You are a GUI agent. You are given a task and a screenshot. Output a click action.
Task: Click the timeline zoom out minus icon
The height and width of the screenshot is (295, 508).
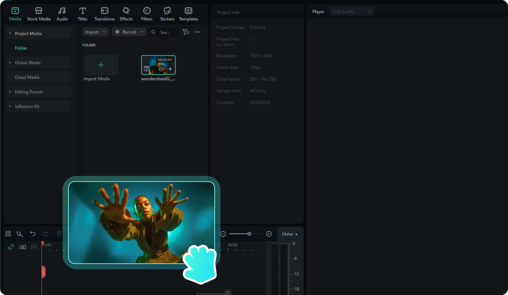click(223, 234)
